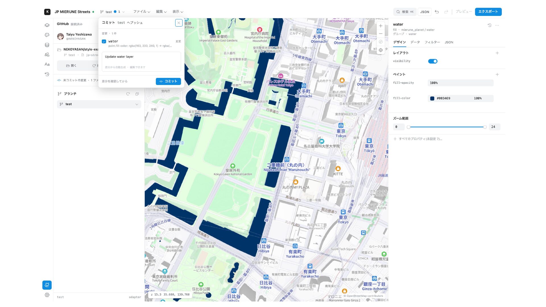
Task: Switch to the フィルター tab
Action: tap(432, 42)
